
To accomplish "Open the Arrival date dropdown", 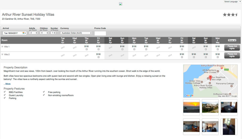I will 15,33.
